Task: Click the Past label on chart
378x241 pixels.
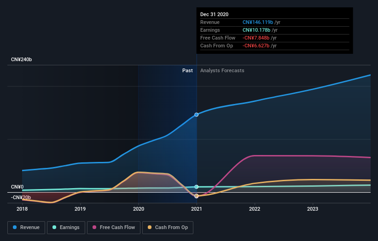Action: (187, 70)
